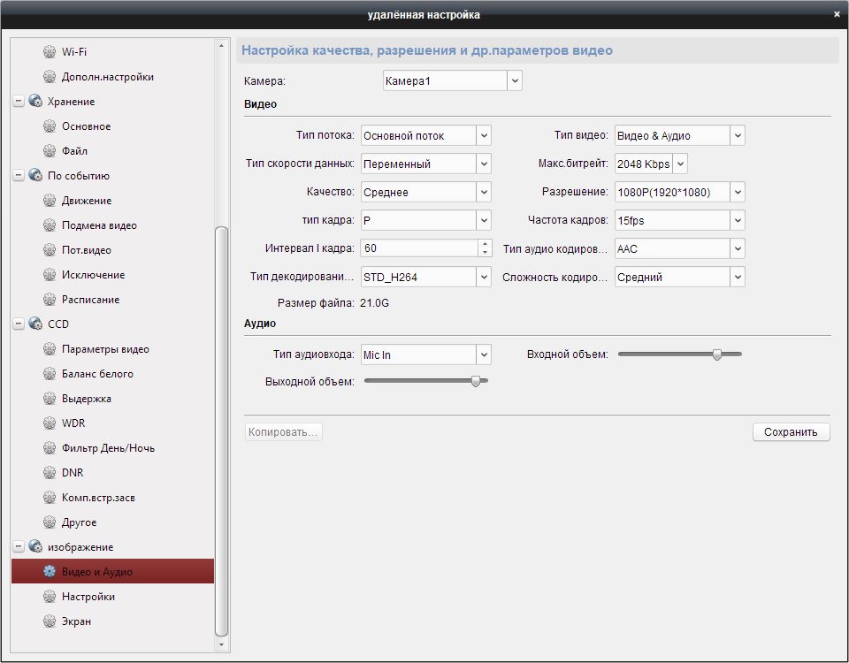Screen dimensions: 849x663
Task: Open the Камера selection dropdown
Action: [x=515, y=80]
